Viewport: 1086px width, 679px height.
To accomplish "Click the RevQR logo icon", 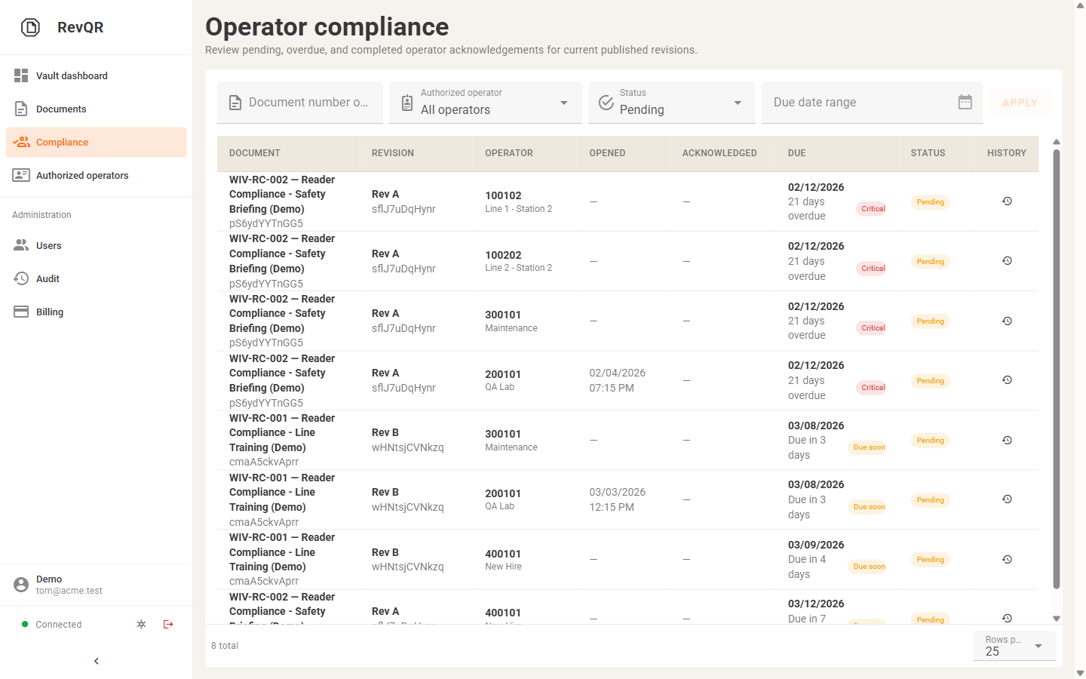I will 30,28.
